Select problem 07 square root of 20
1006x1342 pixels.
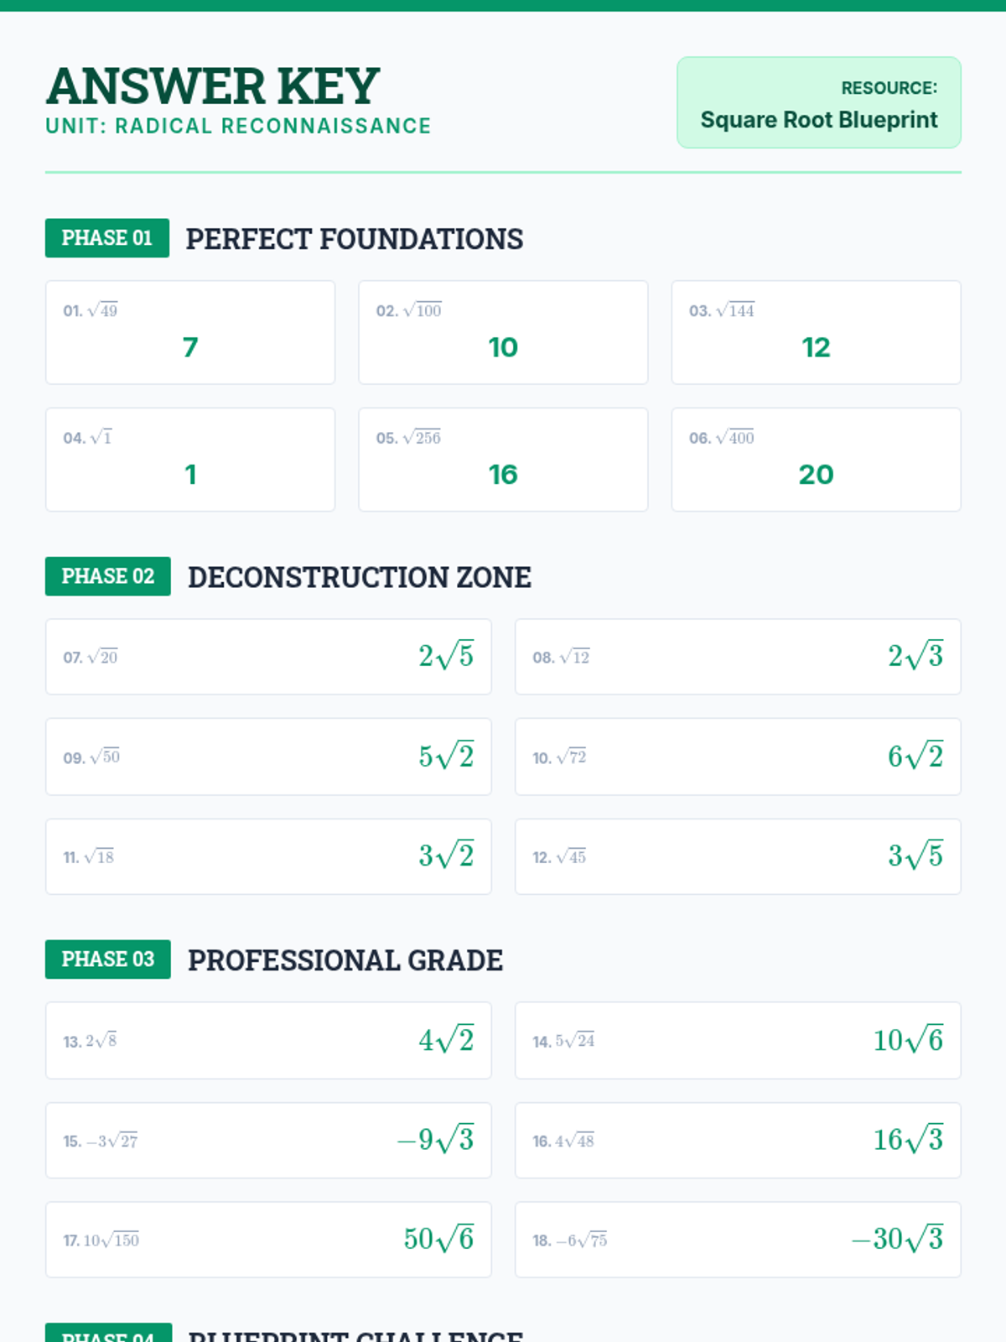point(268,657)
